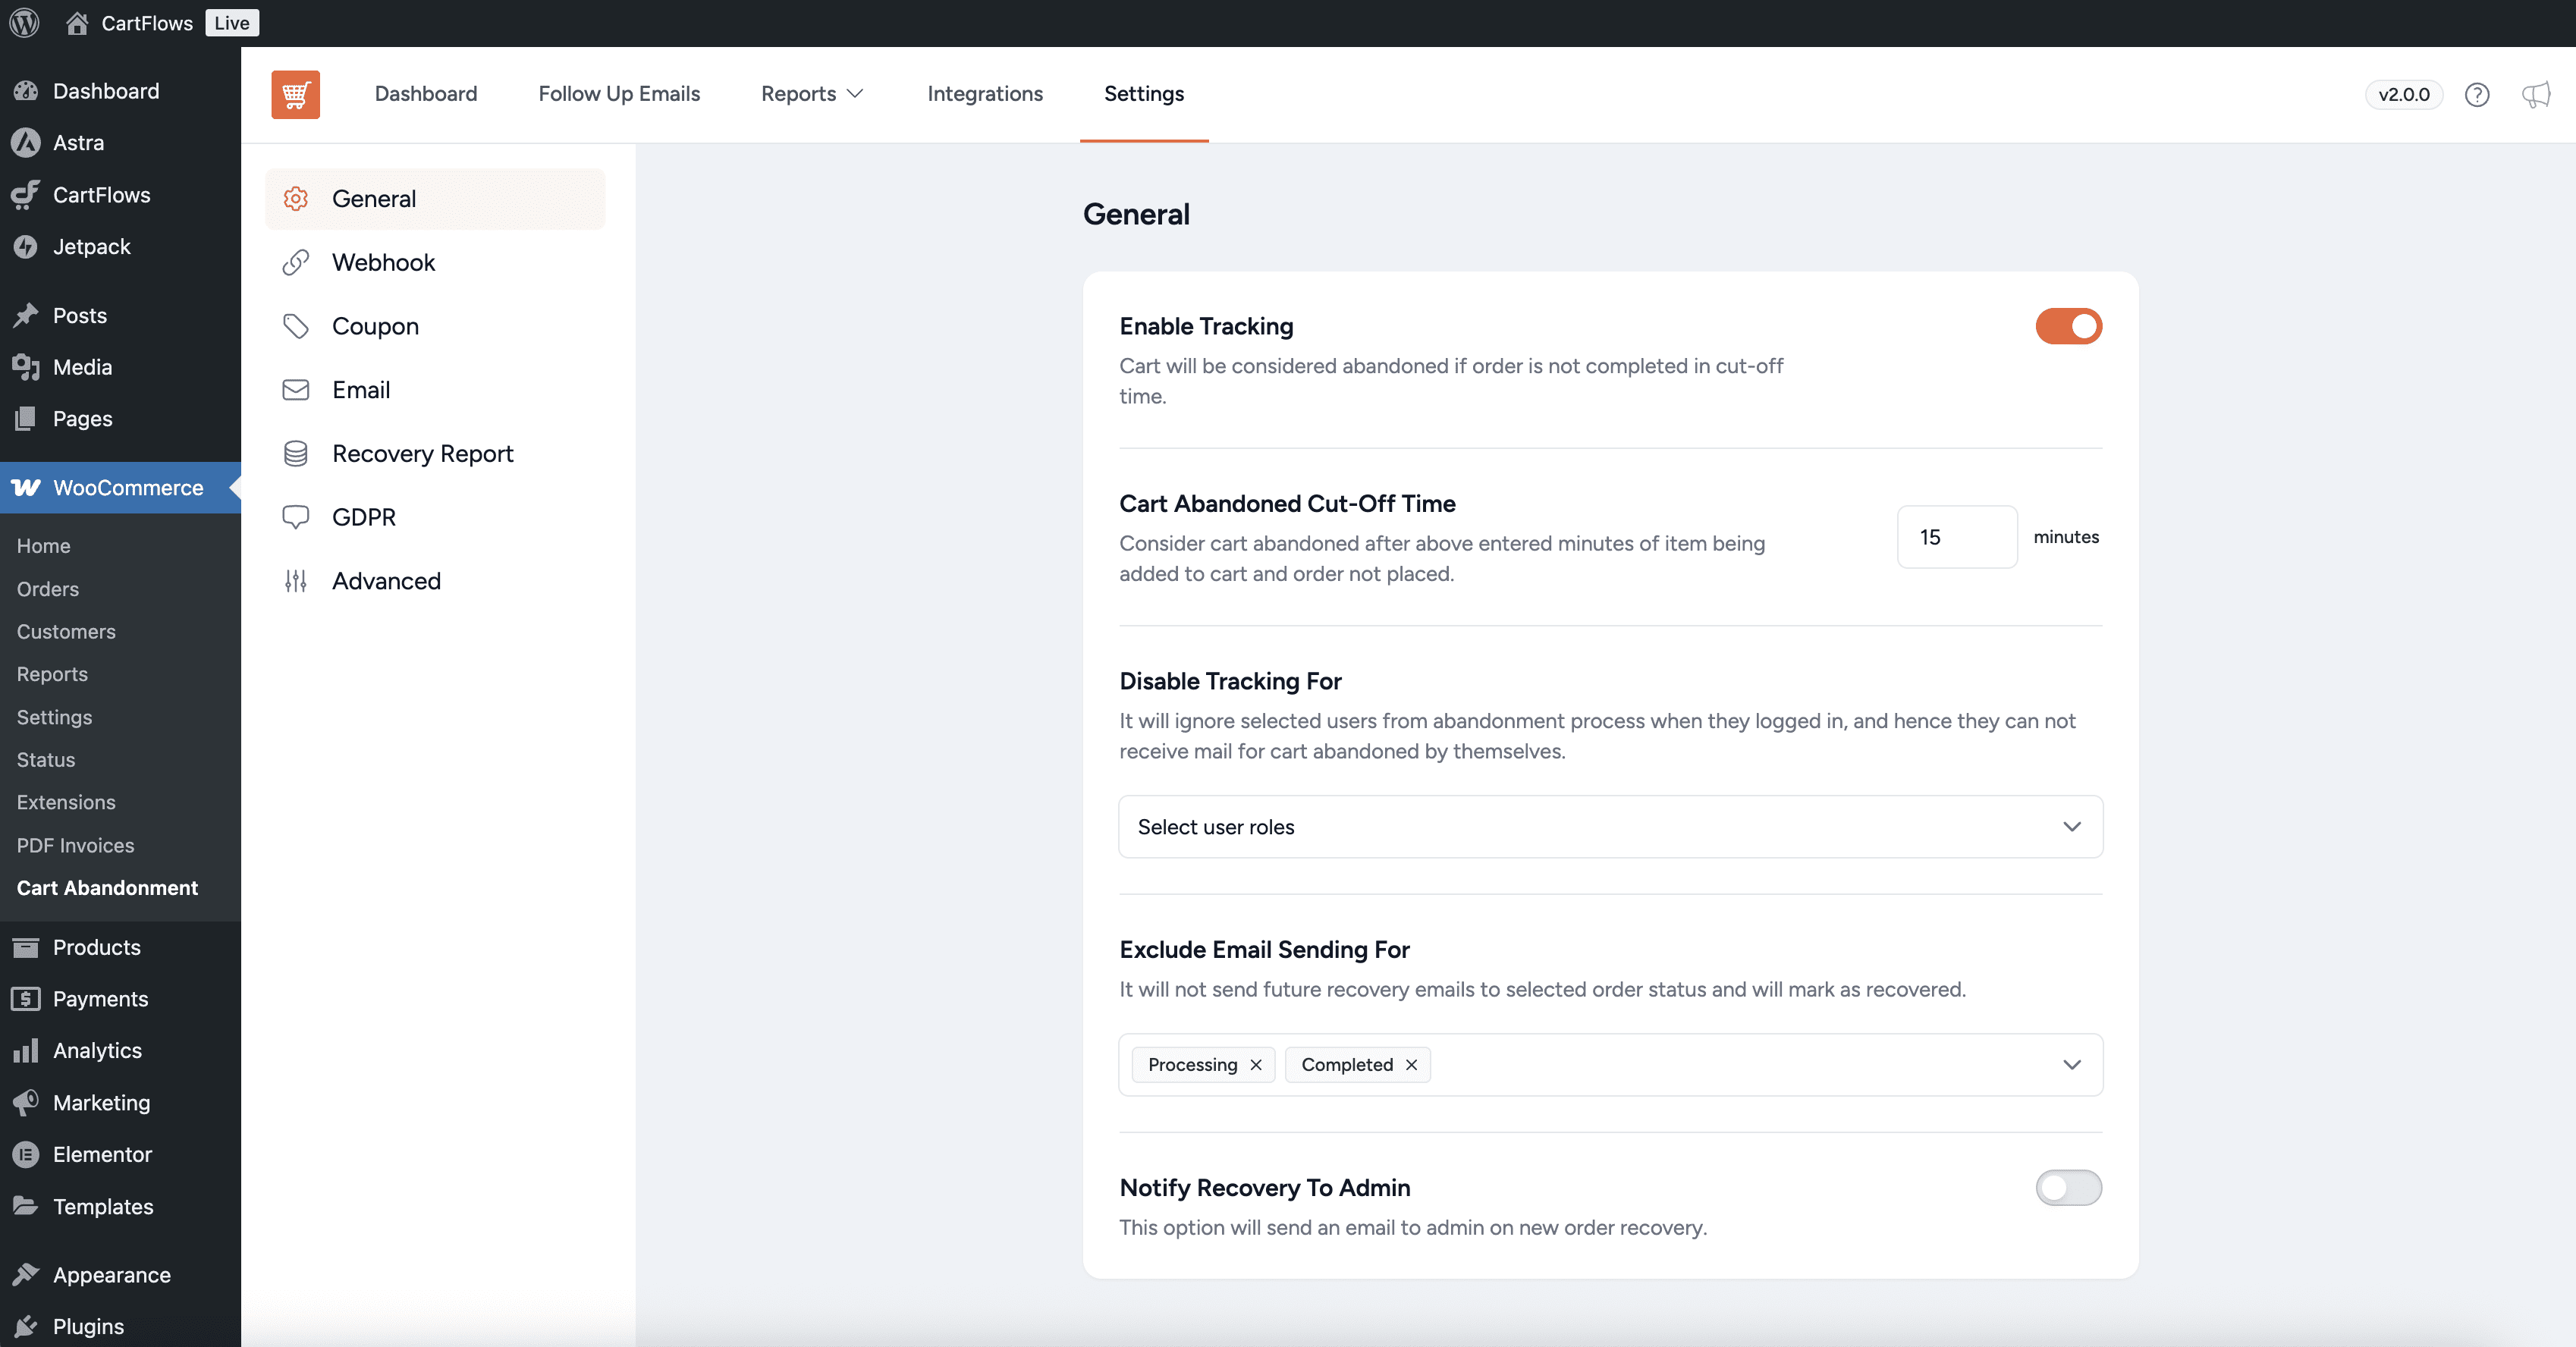2576x1347 pixels.
Task: Open the GDPR settings section
Action: pyautogui.click(x=363, y=517)
